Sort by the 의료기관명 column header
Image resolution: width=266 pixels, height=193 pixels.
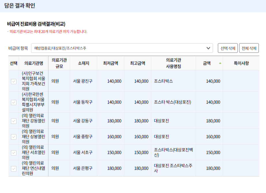tap(34, 64)
